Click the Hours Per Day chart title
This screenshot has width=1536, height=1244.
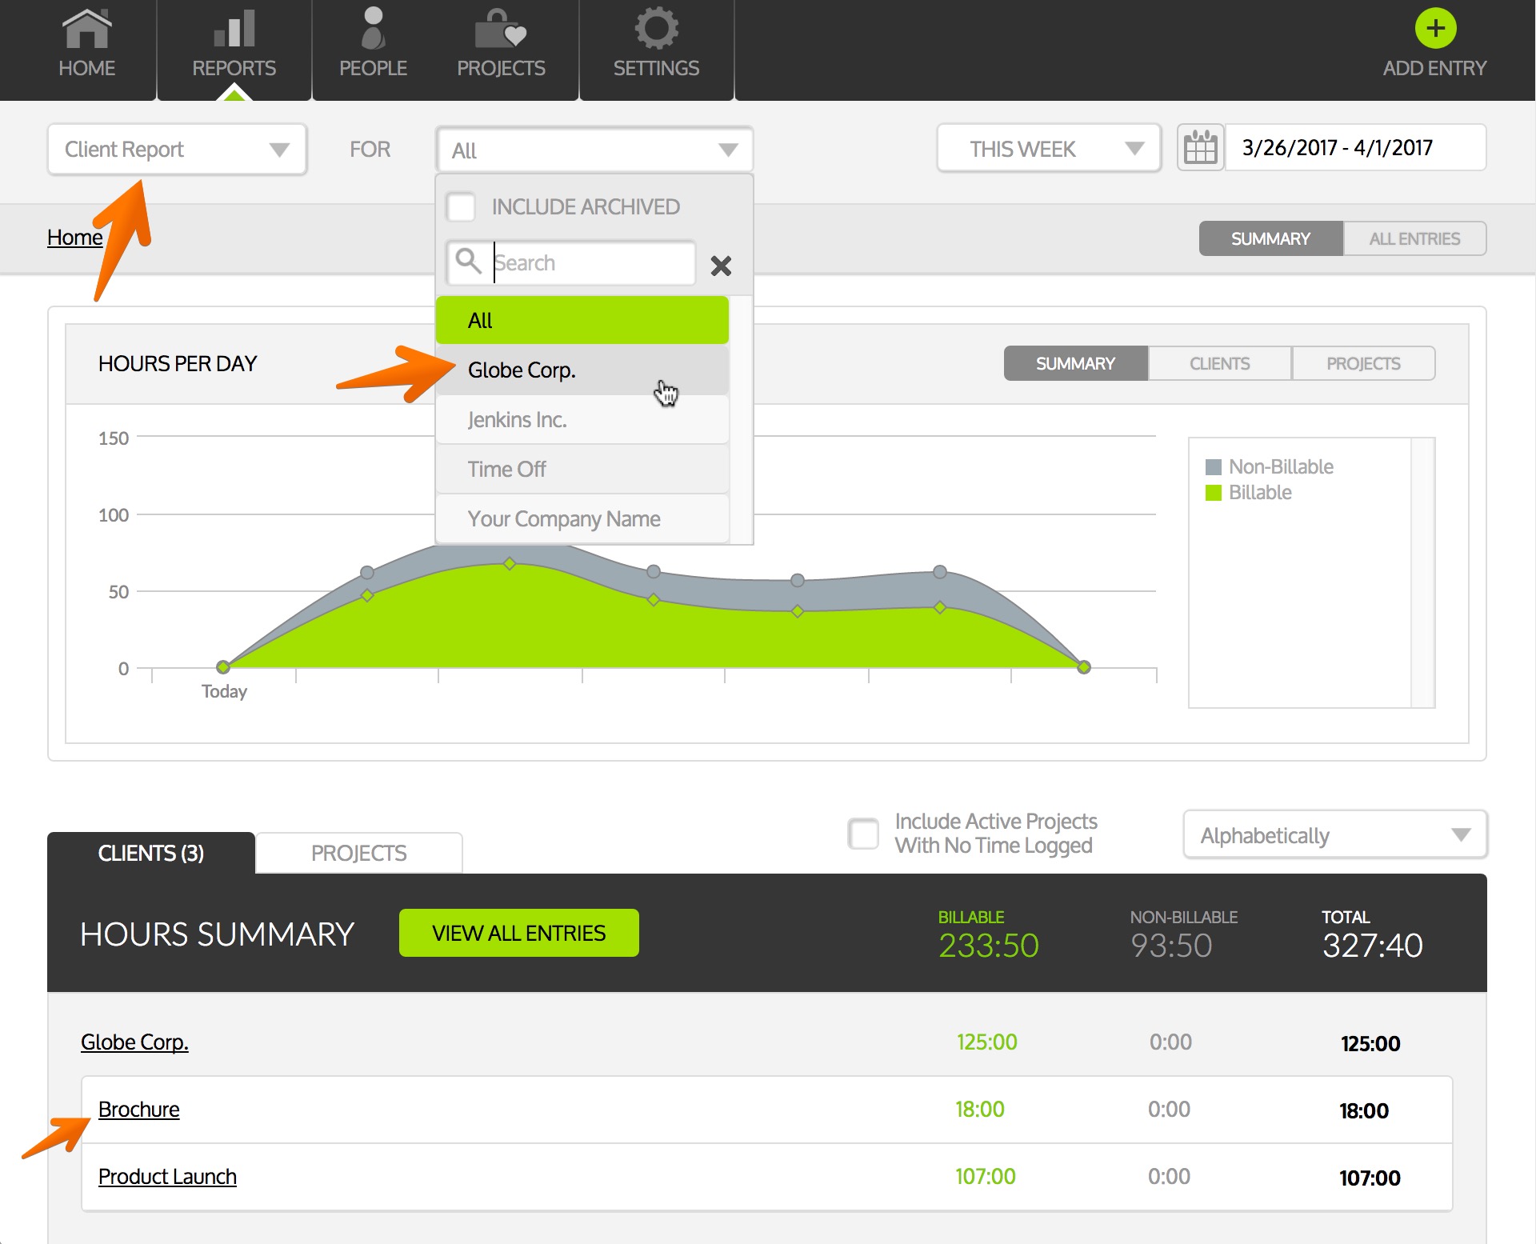pos(178,363)
